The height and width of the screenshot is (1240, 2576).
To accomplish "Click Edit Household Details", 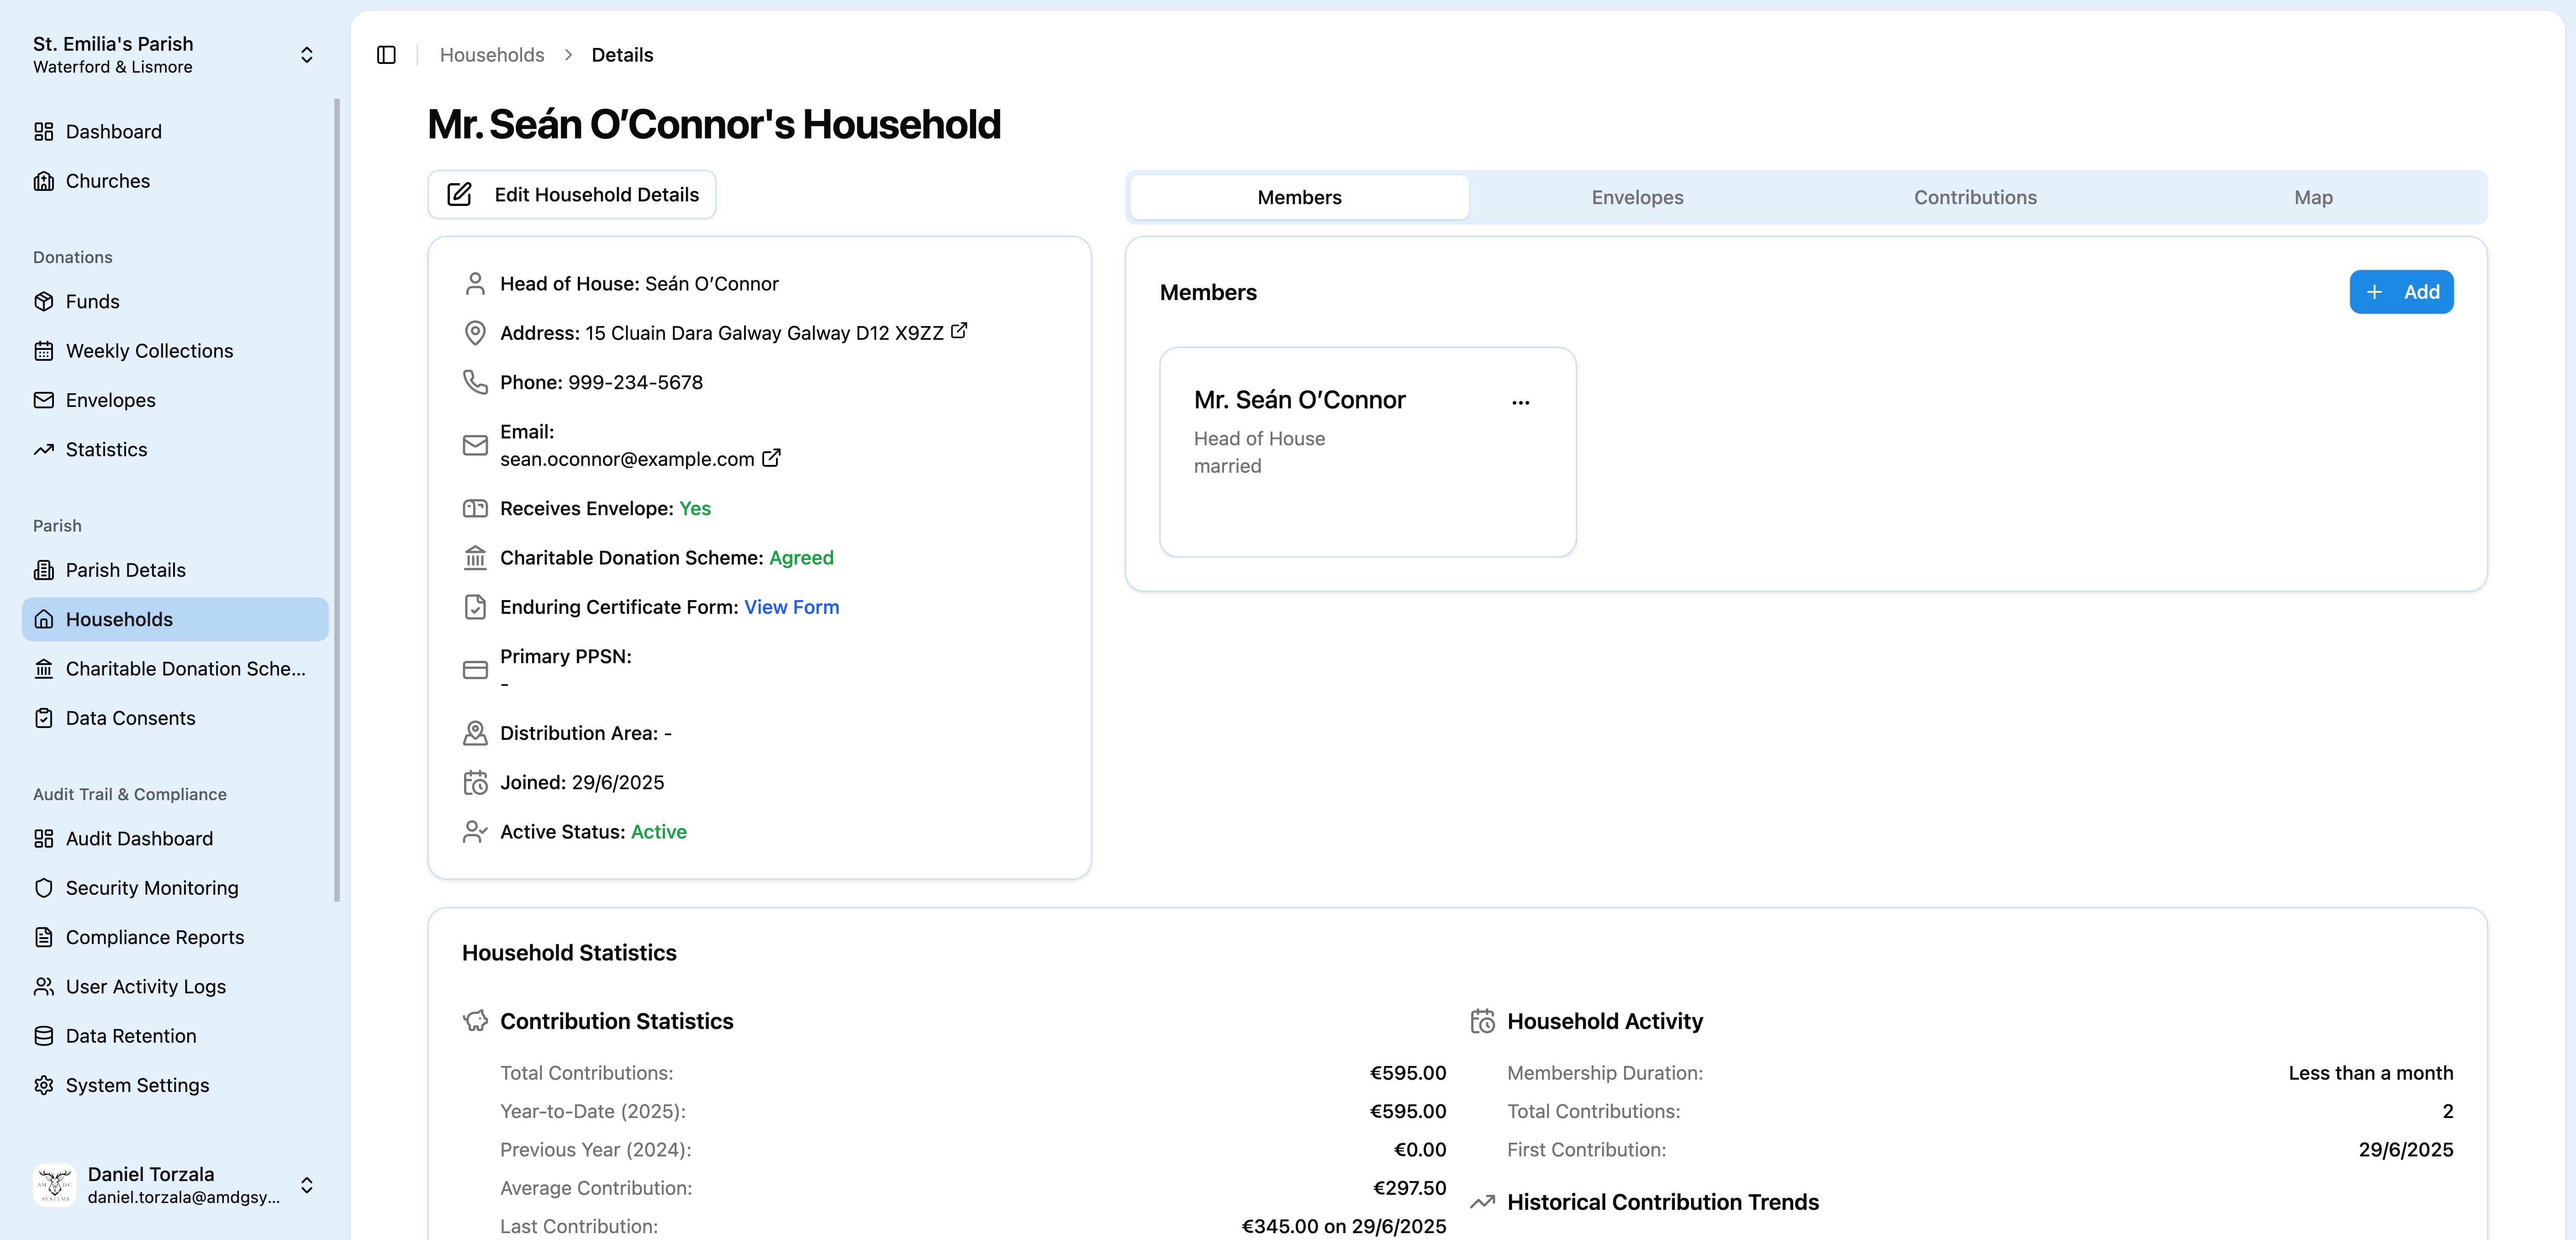I will coord(571,194).
